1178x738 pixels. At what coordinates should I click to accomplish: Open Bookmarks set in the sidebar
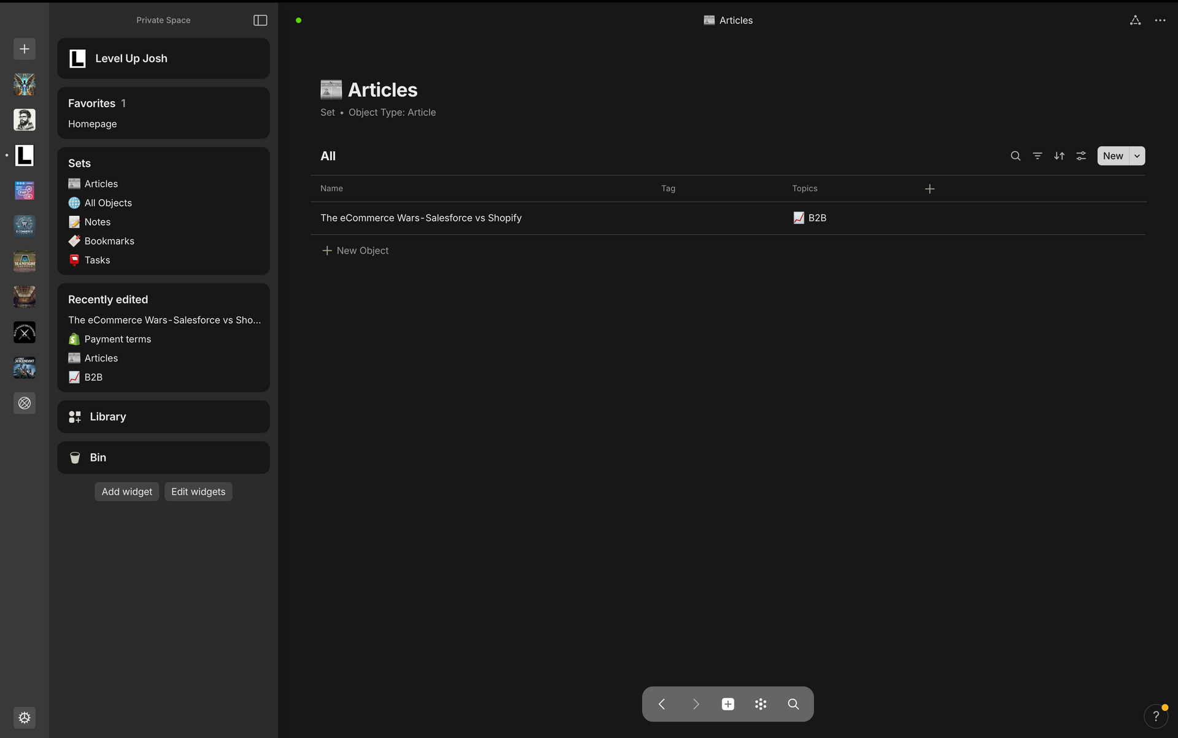click(x=109, y=241)
